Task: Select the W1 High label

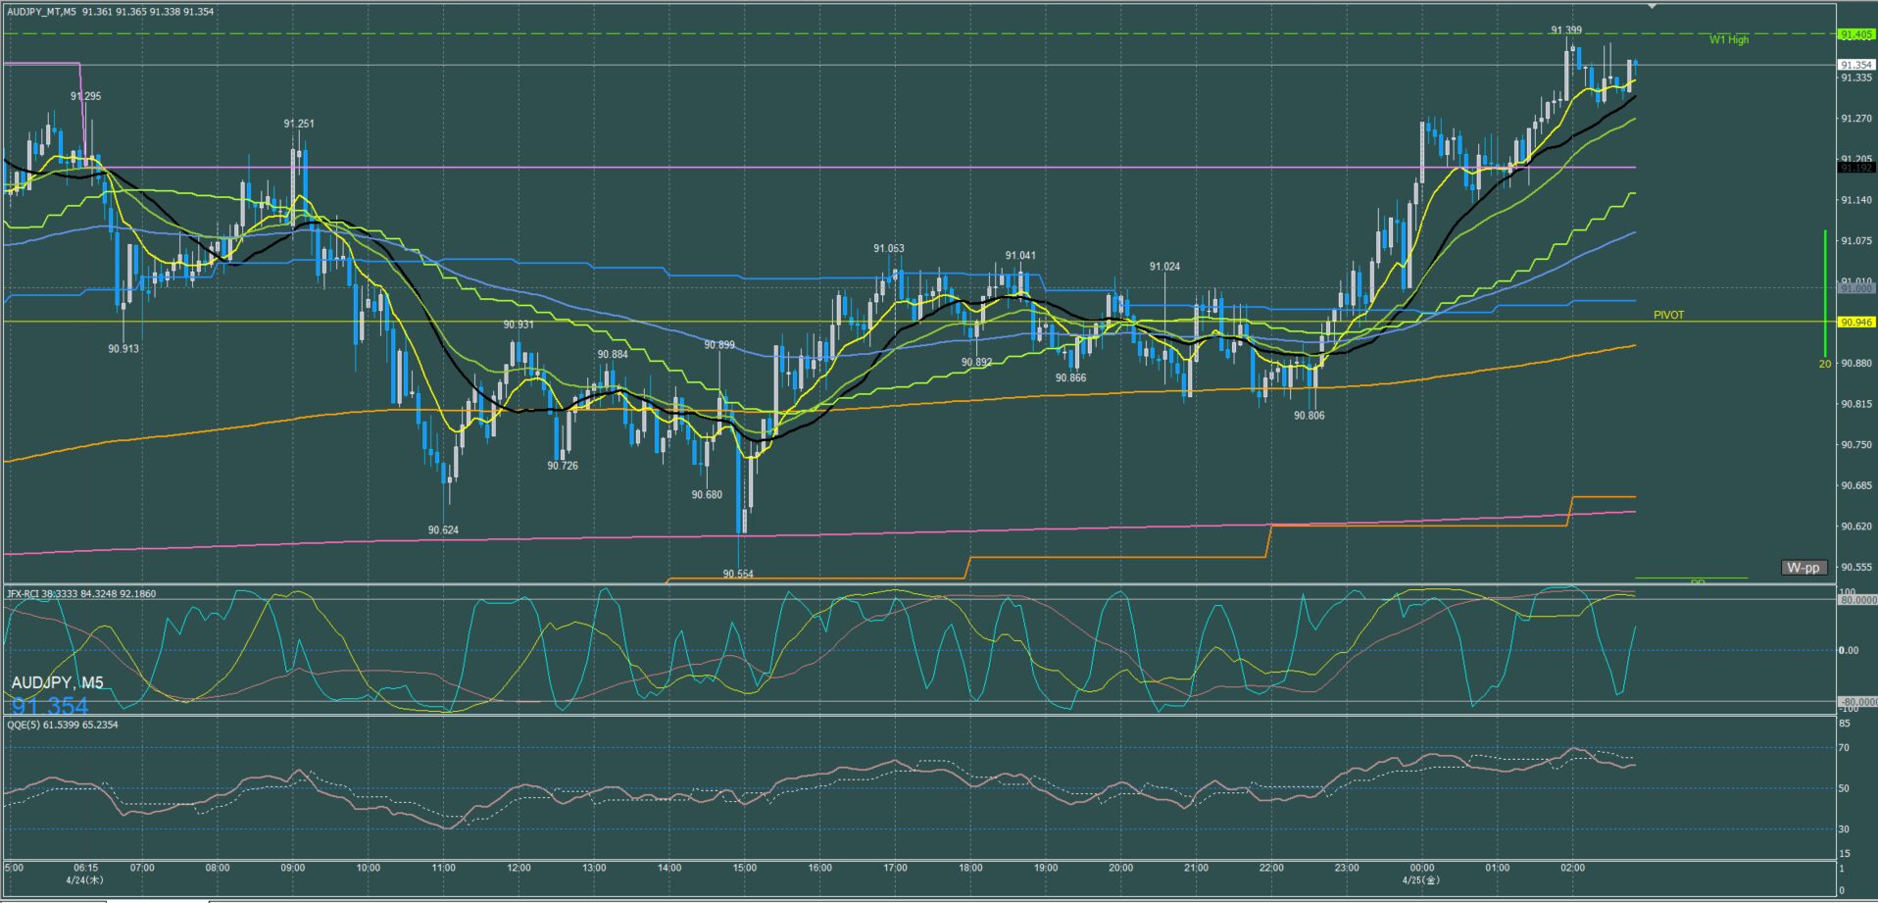Action: [x=1729, y=40]
